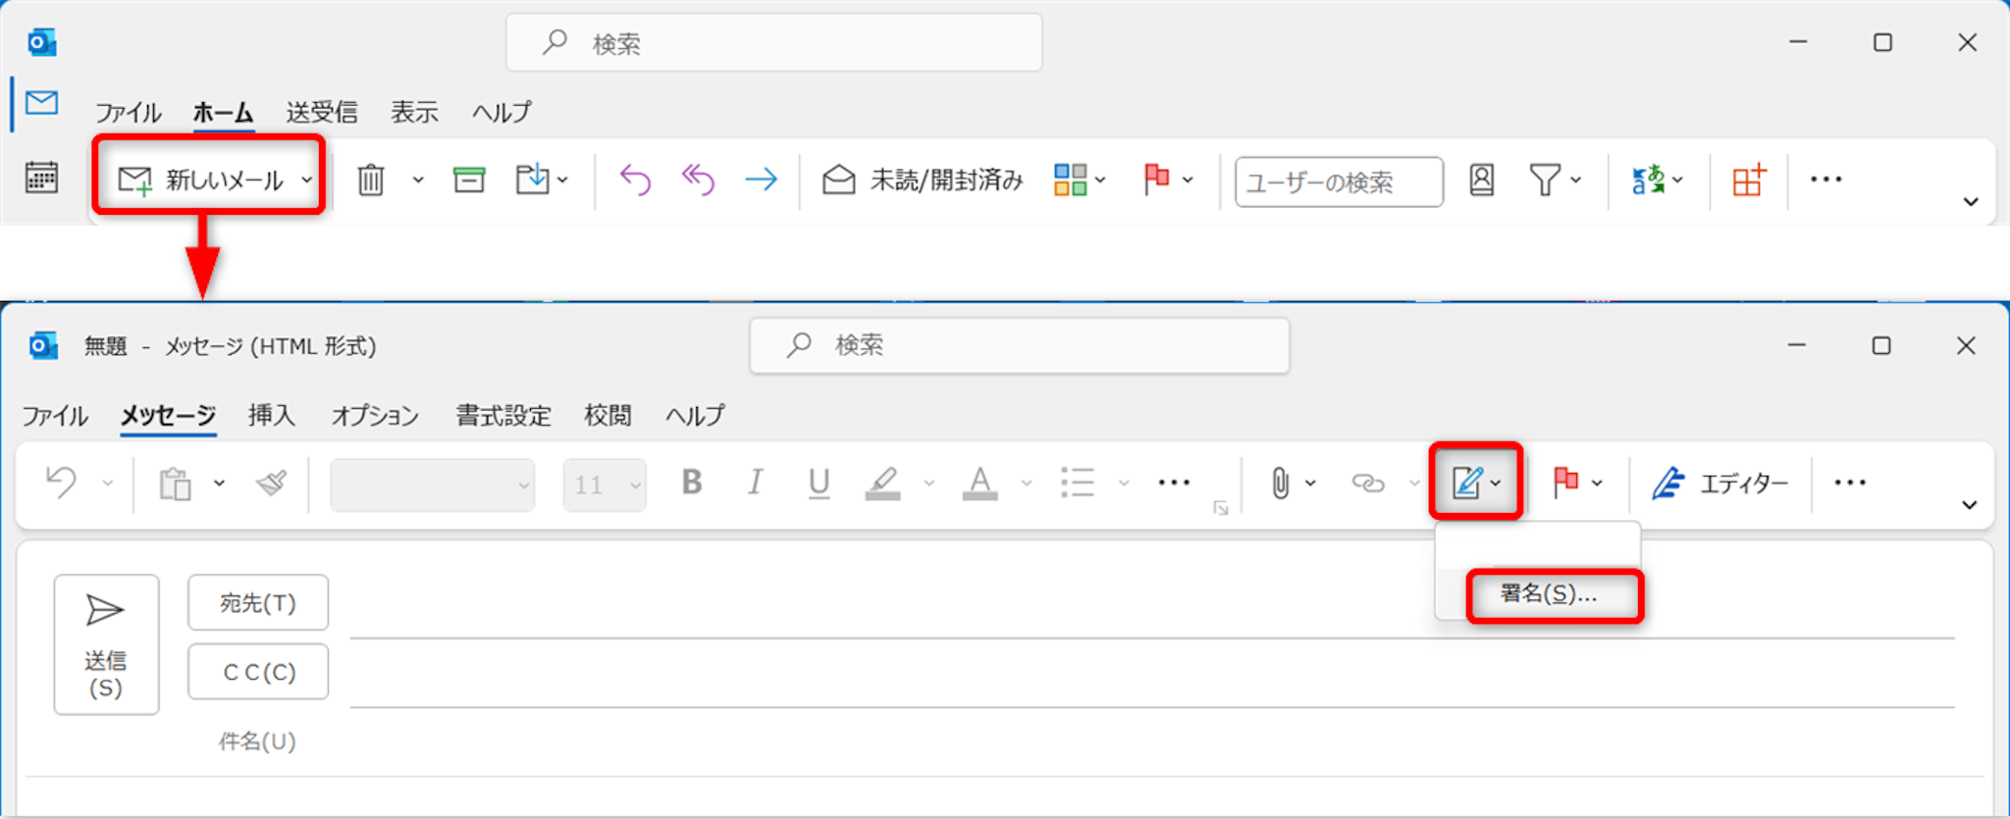Select 署名(S)... from the dropdown menu
2010x819 pixels.
[x=1549, y=594]
